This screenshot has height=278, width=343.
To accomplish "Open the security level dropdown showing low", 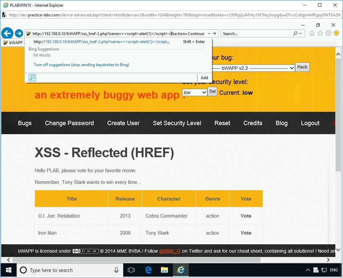I will pyautogui.click(x=194, y=92).
